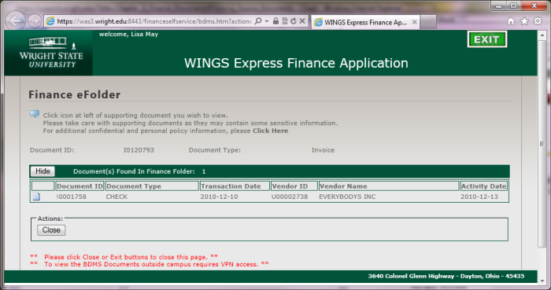
Task: Click the Internet Explorer icon in address bar
Action: [x=50, y=21]
